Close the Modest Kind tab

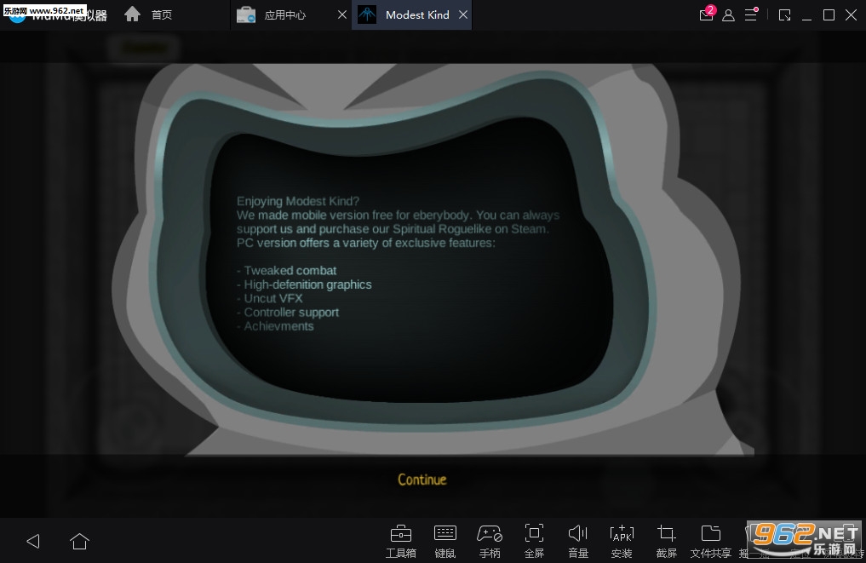pyautogui.click(x=463, y=15)
